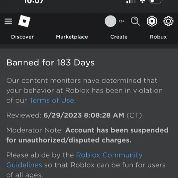Open the profile avatar circle

[x=111, y=21]
